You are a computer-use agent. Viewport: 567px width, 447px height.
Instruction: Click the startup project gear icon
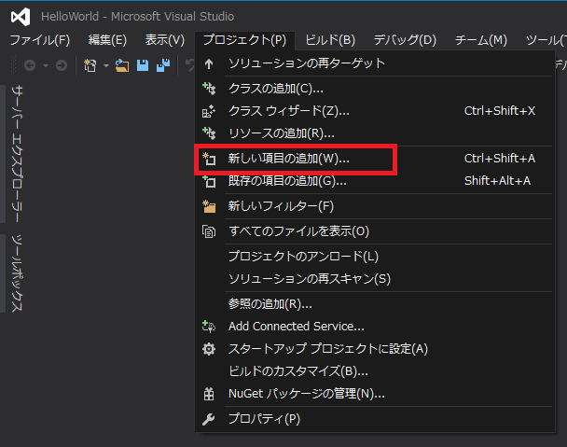click(x=209, y=349)
